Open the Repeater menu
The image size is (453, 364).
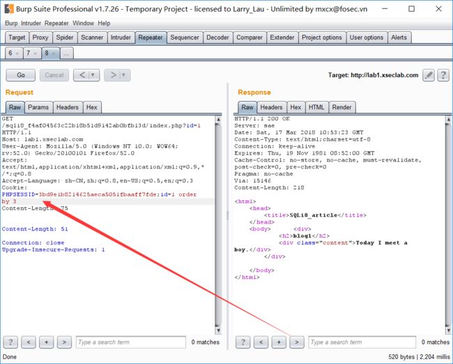[x=56, y=24]
